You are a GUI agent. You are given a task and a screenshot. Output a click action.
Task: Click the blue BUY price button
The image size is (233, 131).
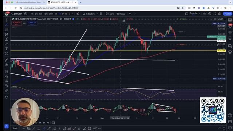[32, 23]
